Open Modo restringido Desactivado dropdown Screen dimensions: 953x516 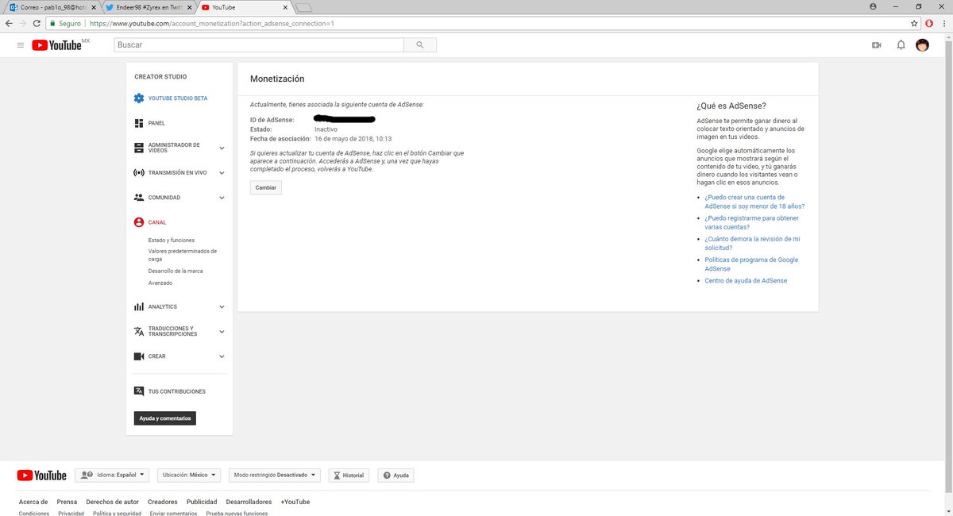pyautogui.click(x=274, y=475)
